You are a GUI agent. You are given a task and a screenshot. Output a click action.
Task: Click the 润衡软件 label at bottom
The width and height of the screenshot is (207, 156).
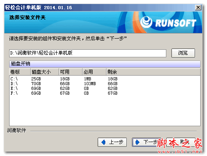tap(17, 131)
